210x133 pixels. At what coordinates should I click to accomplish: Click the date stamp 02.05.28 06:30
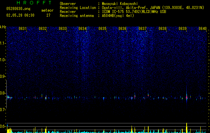point(20,15)
